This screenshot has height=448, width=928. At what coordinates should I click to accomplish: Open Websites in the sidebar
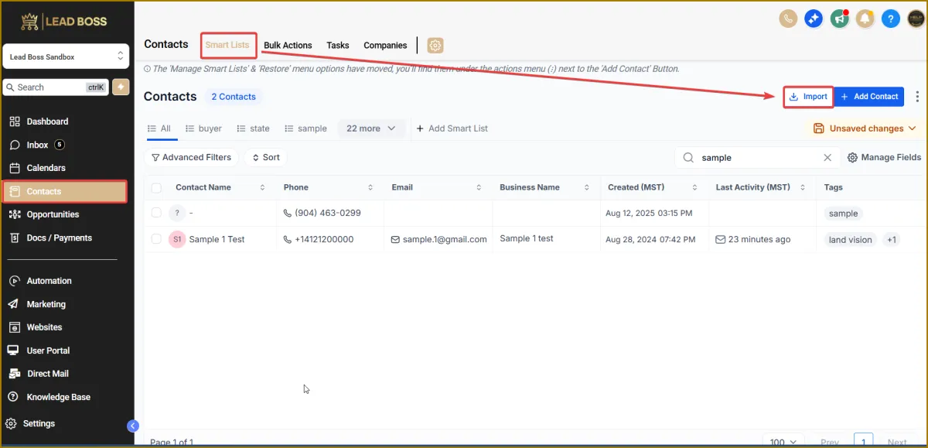[x=65, y=327]
